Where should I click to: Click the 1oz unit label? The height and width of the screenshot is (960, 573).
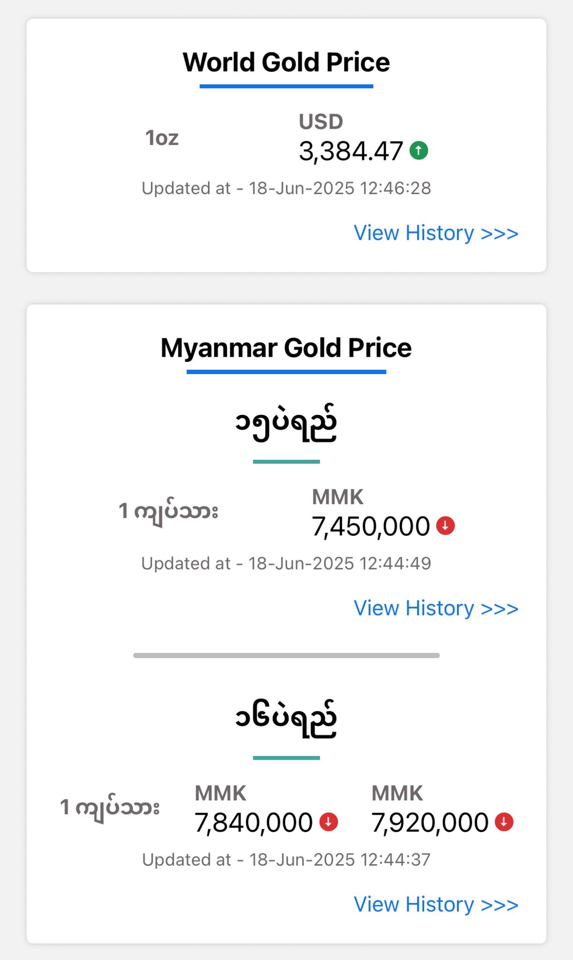162,138
